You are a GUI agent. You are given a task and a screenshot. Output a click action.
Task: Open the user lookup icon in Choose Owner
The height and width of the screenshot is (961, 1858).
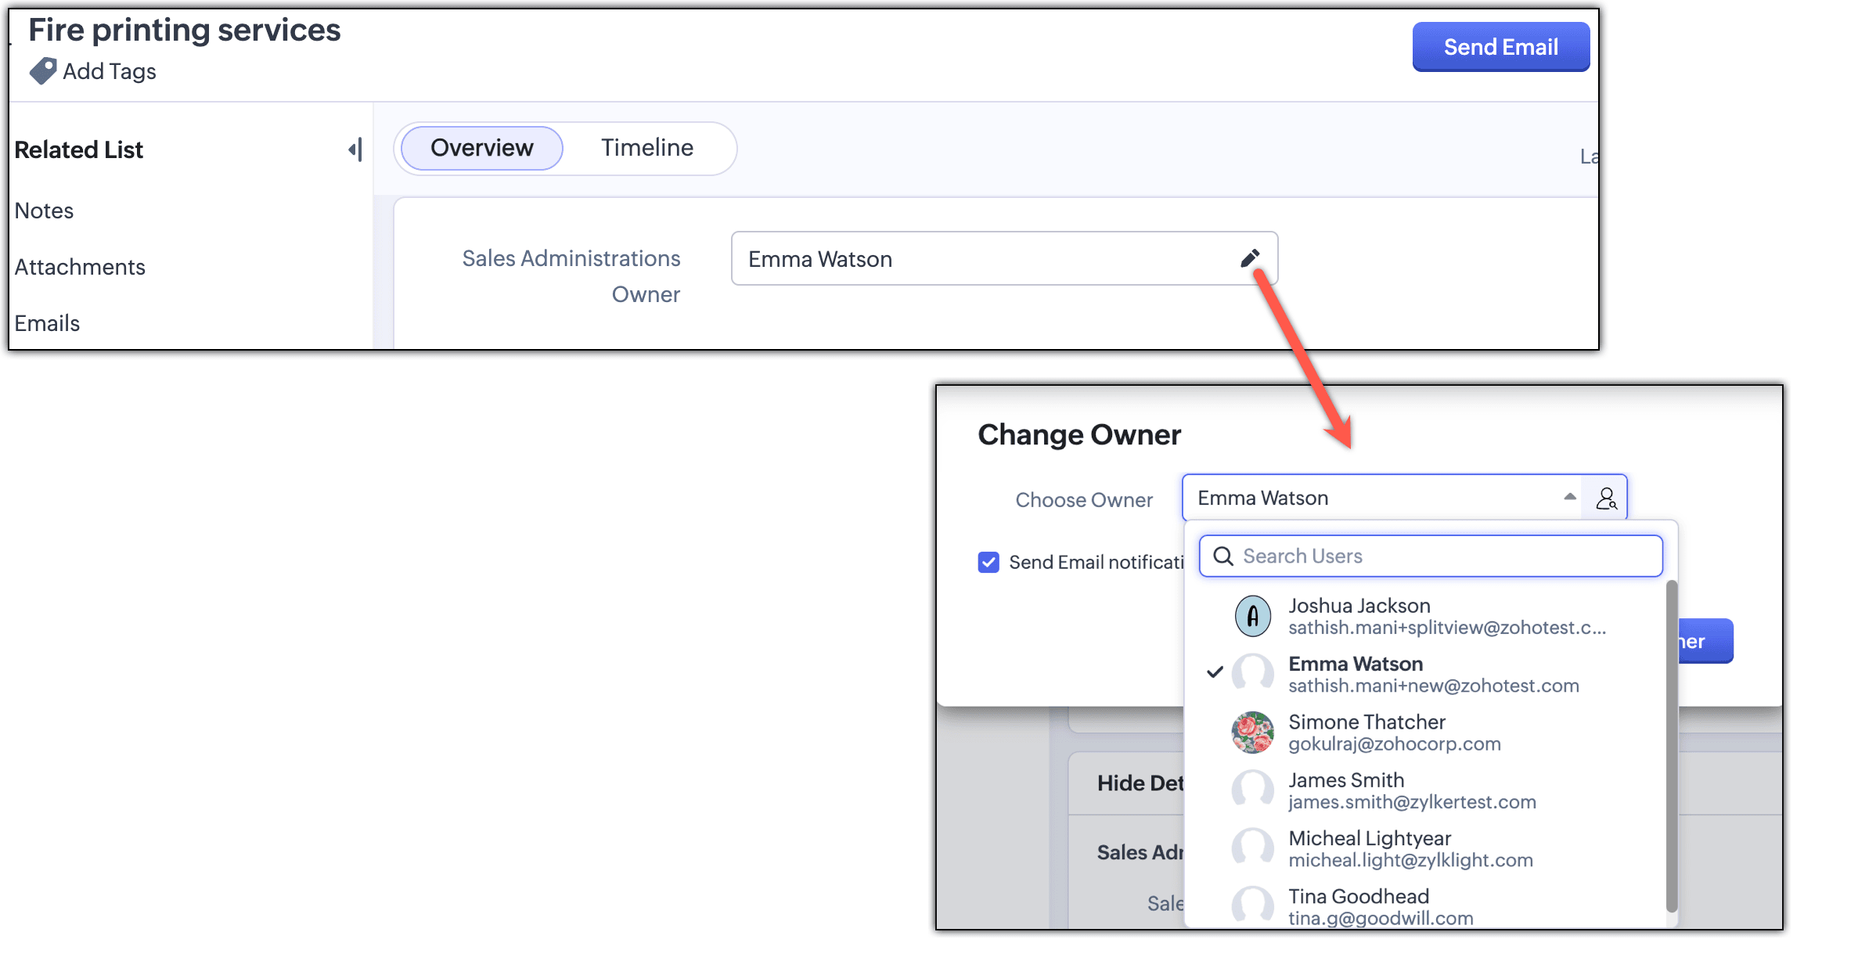coord(1606,498)
